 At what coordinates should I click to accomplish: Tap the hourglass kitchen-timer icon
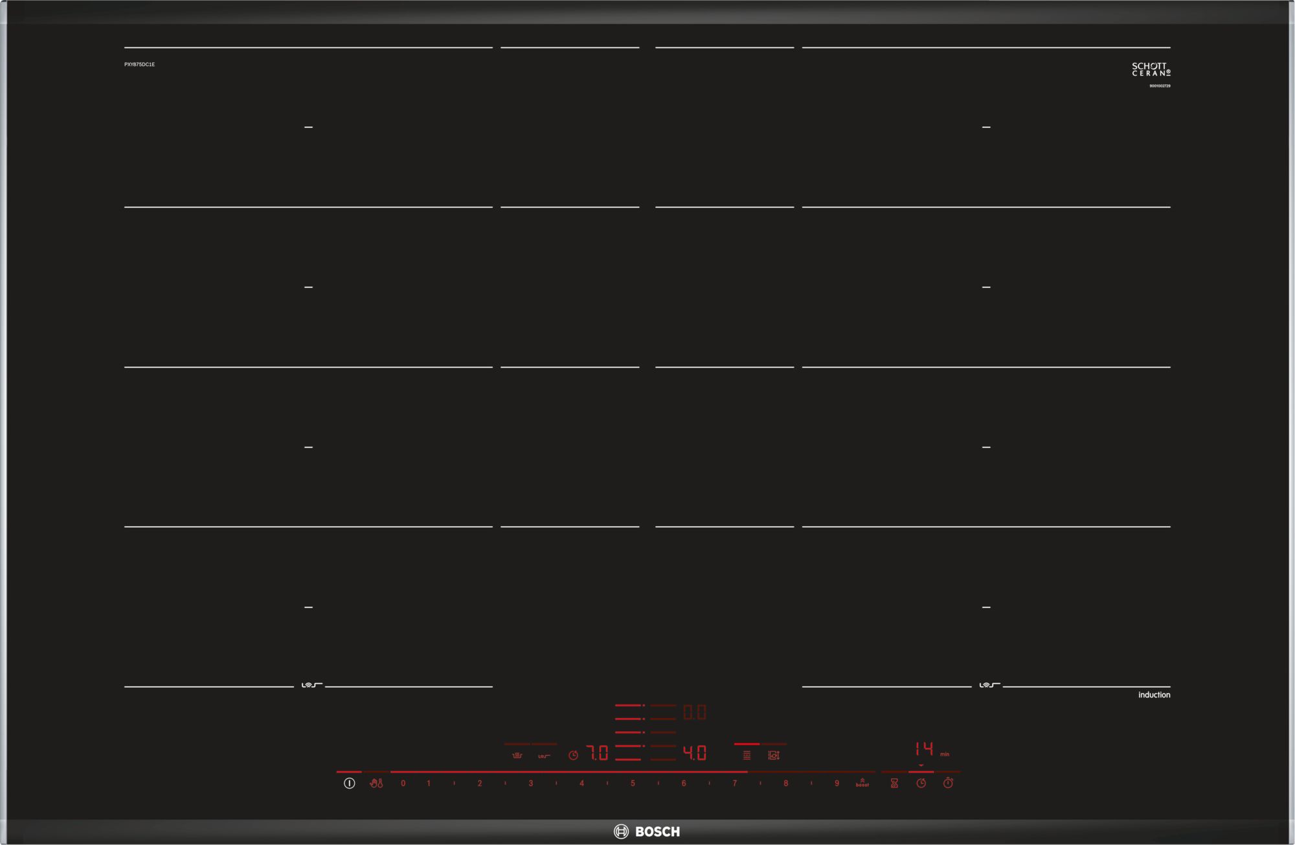(x=894, y=782)
